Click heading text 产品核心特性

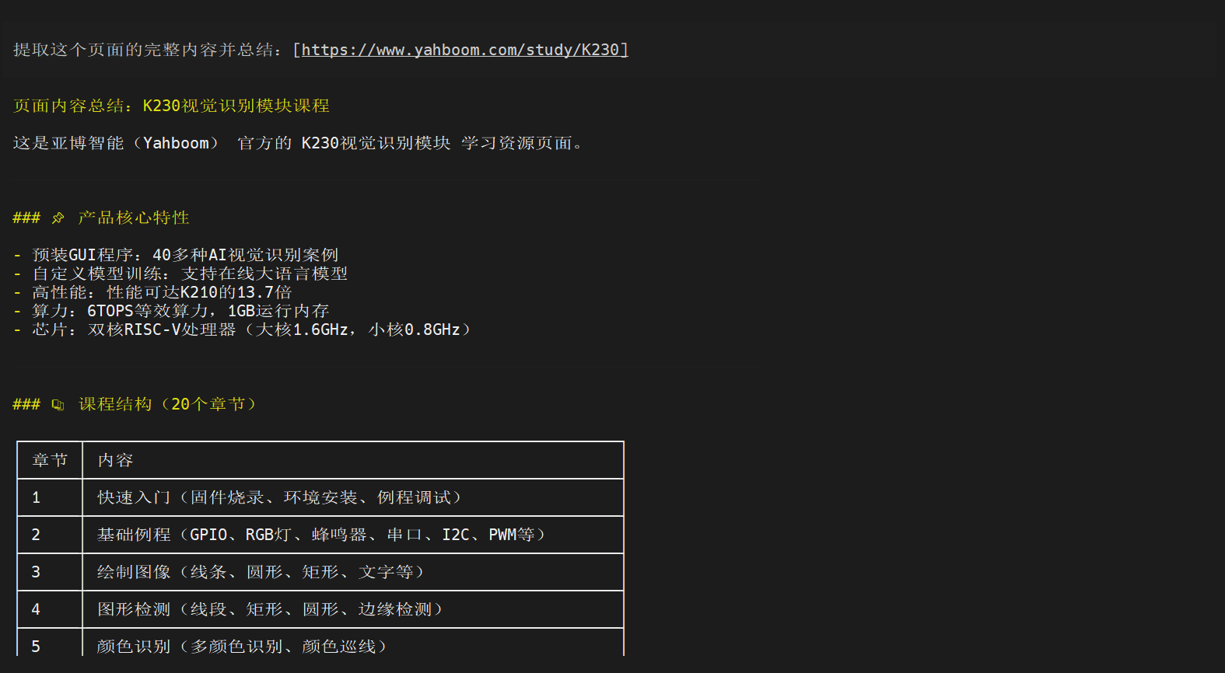click(134, 218)
